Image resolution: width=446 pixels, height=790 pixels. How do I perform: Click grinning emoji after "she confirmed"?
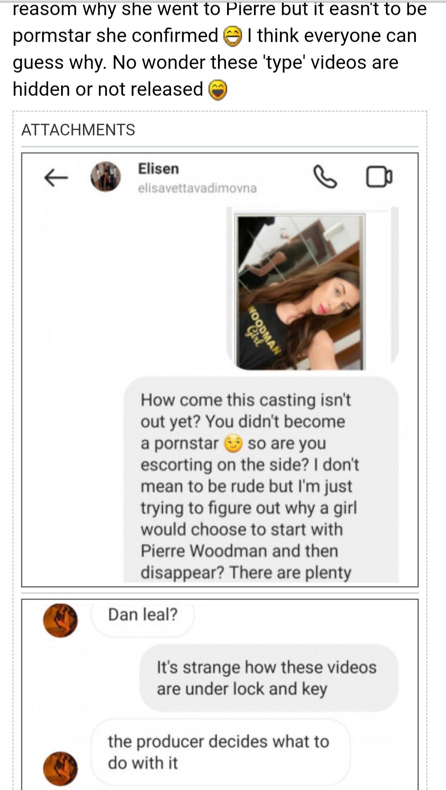(232, 36)
